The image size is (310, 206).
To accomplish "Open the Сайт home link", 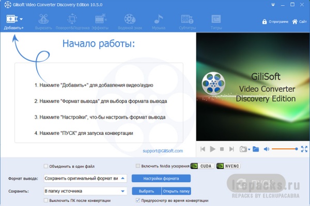I will [299, 22].
